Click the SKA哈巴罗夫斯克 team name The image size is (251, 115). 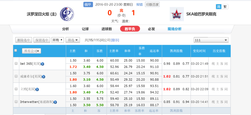click(201, 14)
